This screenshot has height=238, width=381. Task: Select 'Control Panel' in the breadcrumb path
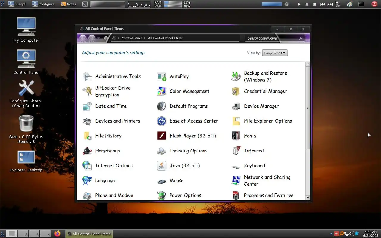132,38
